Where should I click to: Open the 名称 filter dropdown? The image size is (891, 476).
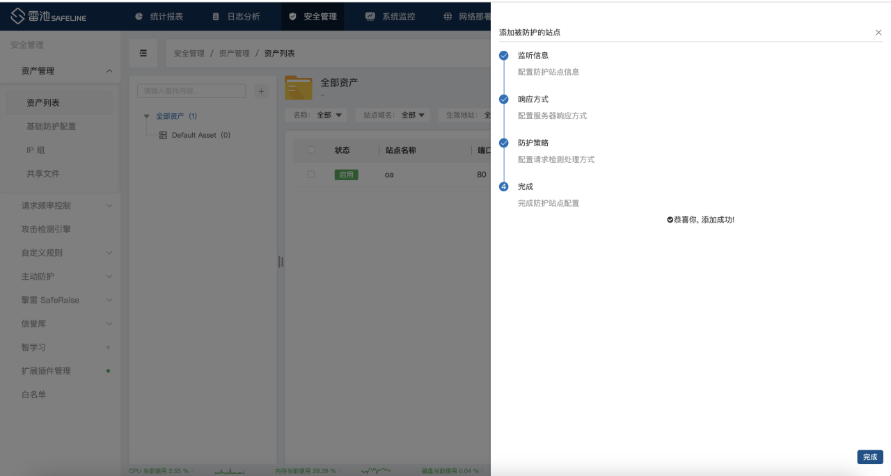(x=329, y=116)
